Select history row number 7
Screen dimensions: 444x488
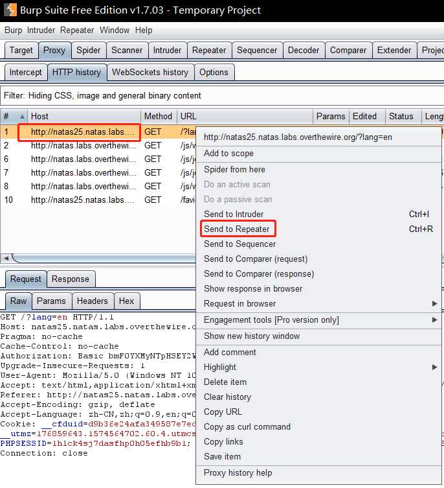click(x=98, y=173)
